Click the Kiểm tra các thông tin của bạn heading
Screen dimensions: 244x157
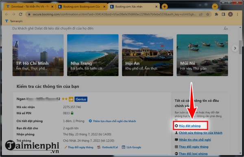click(x=48, y=86)
